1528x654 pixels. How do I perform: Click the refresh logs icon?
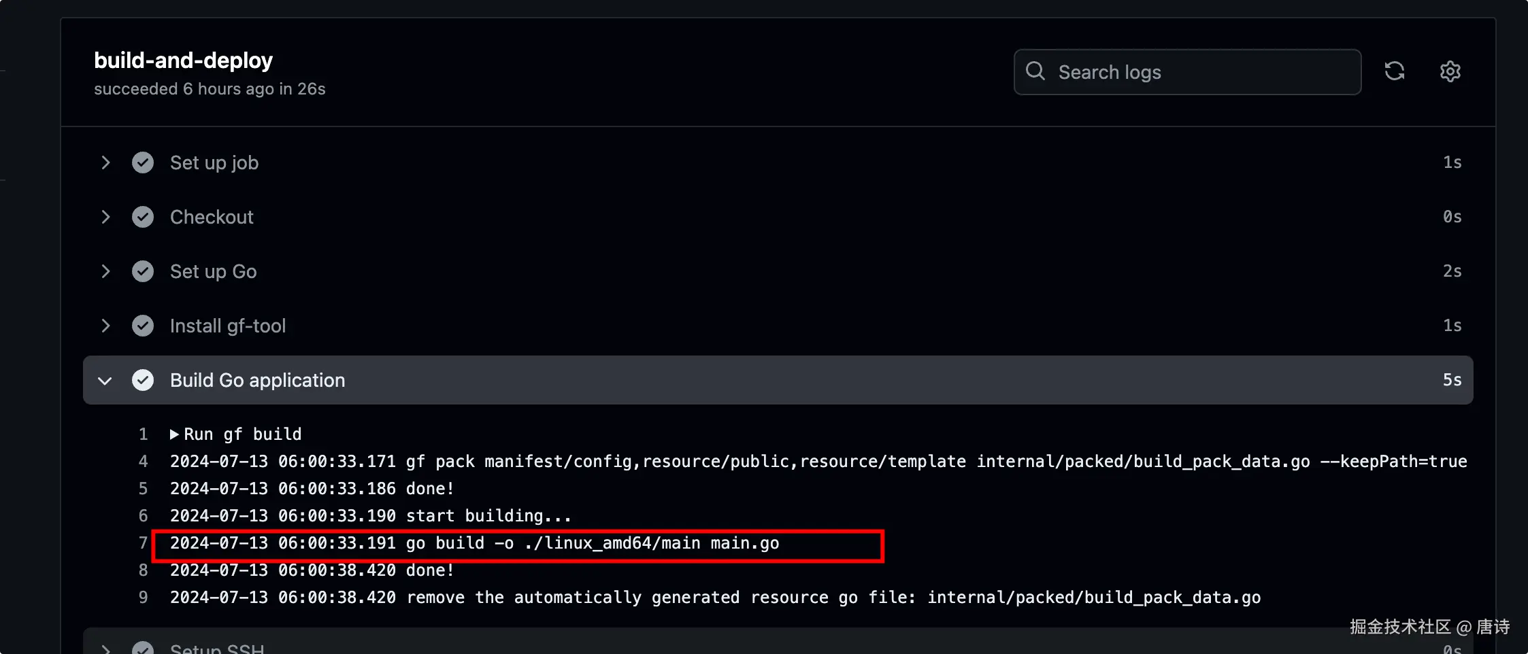(1394, 71)
